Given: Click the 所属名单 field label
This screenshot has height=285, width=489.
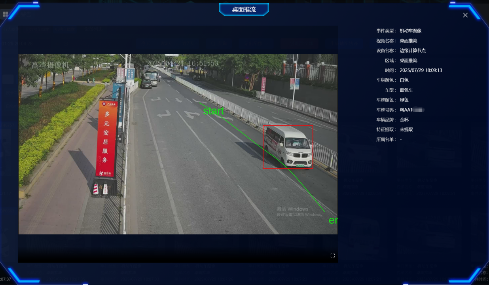Looking at the screenshot, I should tap(386, 139).
